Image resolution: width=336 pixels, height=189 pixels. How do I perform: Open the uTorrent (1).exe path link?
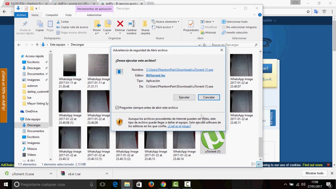point(180,70)
